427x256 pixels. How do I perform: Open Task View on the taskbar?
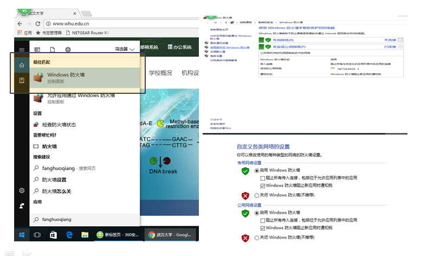[x=37, y=235]
